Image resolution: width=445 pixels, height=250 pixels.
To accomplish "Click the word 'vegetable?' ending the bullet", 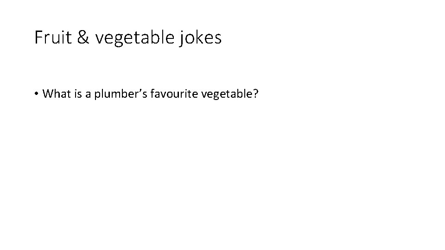I will (x=230, y=94).
